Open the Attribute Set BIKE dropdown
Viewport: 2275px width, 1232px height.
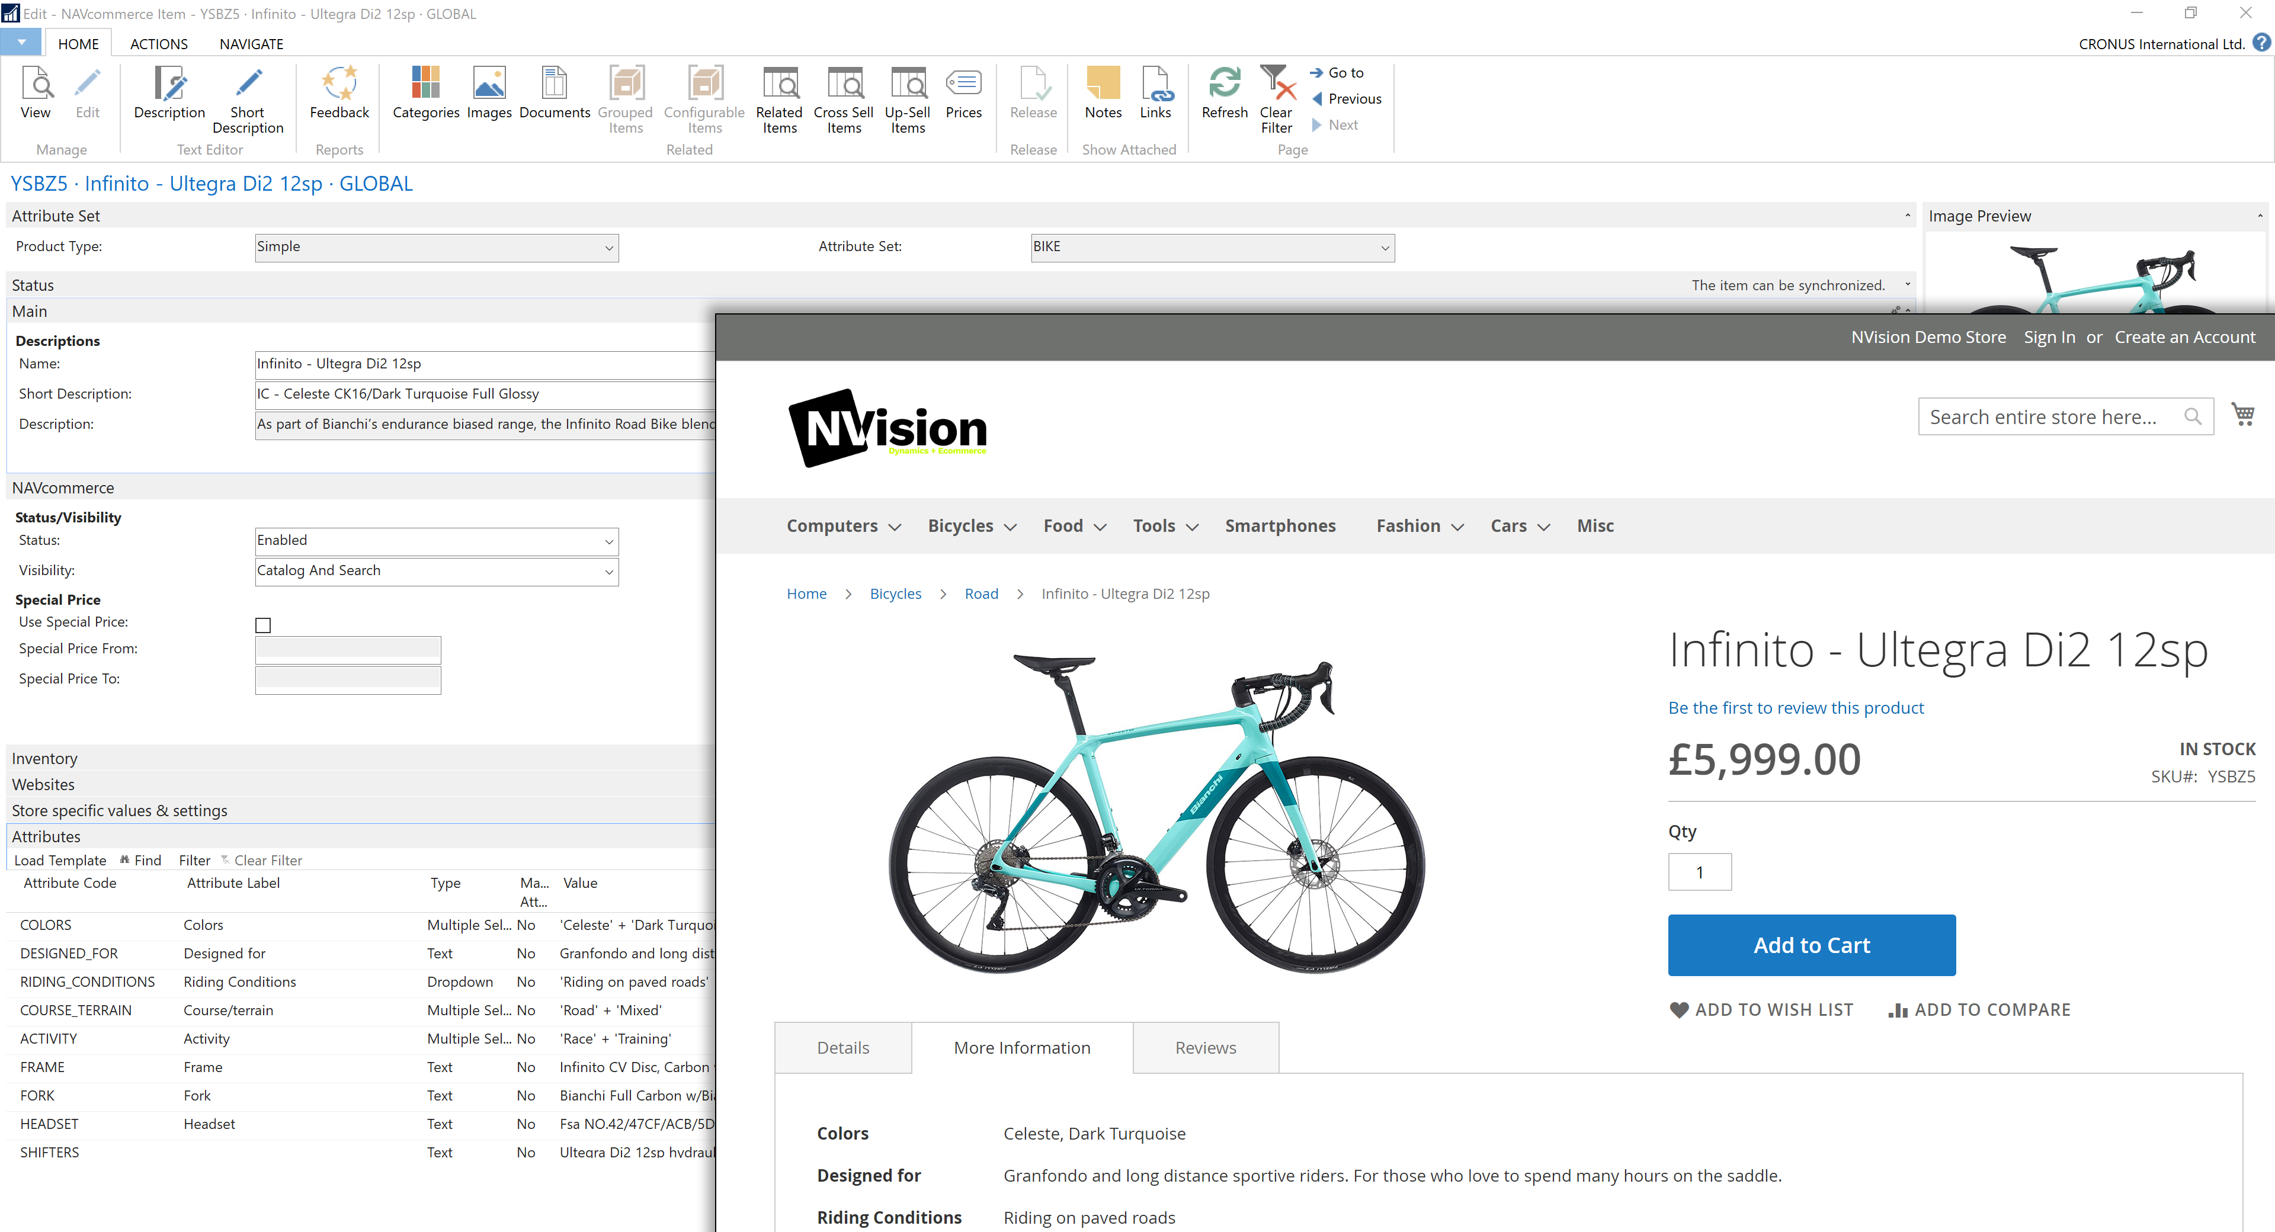tap(1384, 248)
